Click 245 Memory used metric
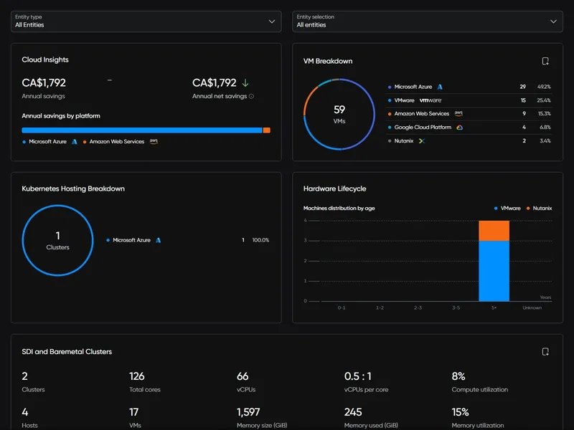 (371, 418)
